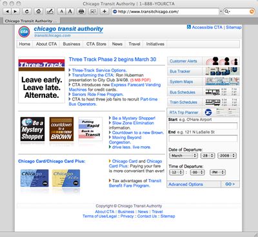Decrease text size with small A button

click(x=61, y=12)
